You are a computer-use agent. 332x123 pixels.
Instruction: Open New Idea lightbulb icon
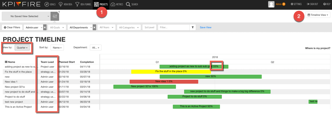tap(61, 4)
